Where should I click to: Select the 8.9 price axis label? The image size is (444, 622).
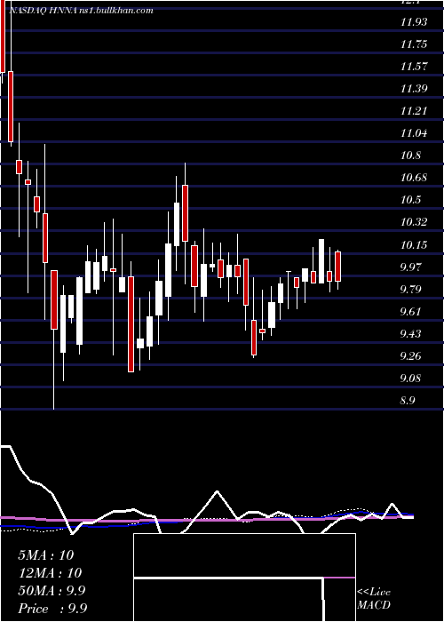(408, 400)
